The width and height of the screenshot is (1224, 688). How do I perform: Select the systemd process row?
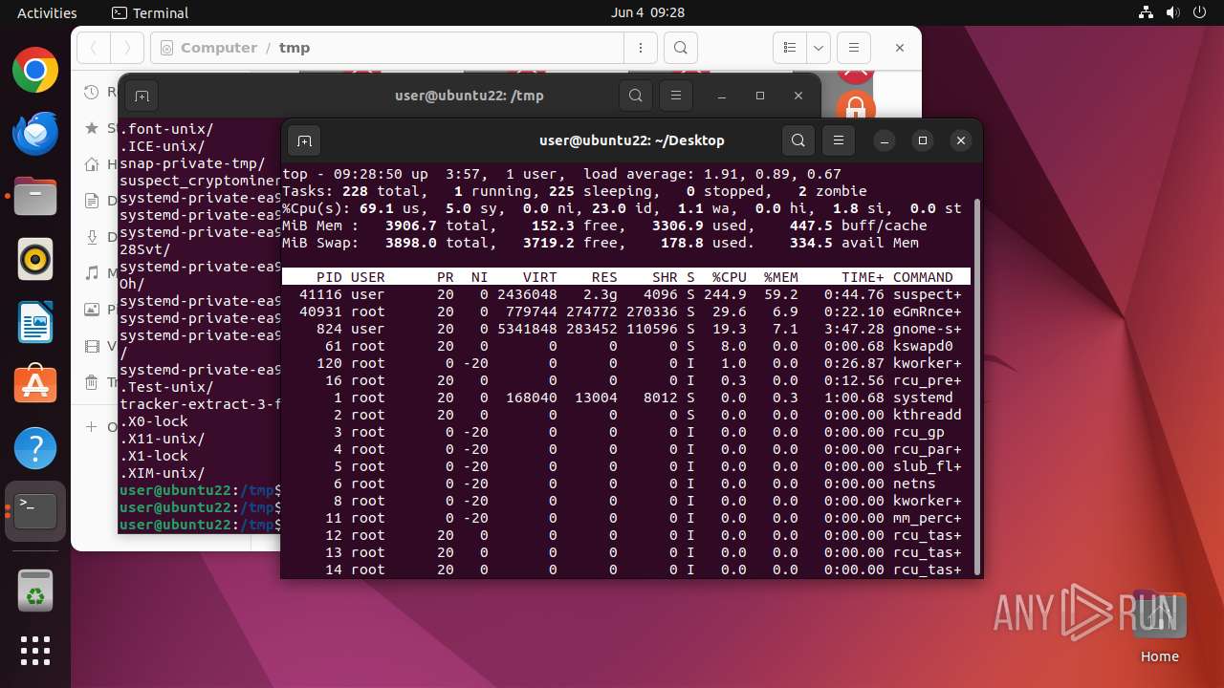click(626, 398)
